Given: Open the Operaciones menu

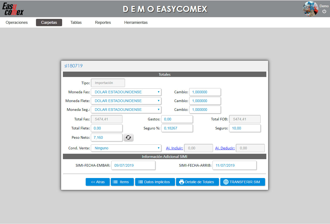Looking at the screenshot, I should (17, 22).
